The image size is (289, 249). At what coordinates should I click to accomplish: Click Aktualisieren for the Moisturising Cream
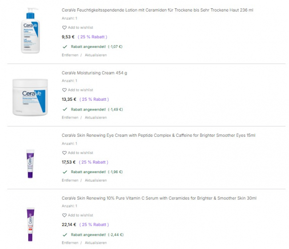click(96, 118)
